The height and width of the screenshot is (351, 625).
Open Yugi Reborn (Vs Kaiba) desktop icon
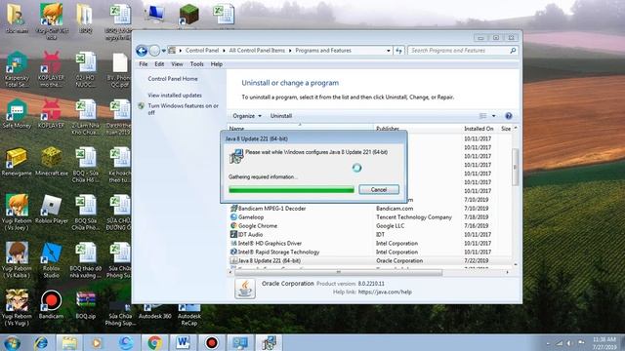point(17,259)
